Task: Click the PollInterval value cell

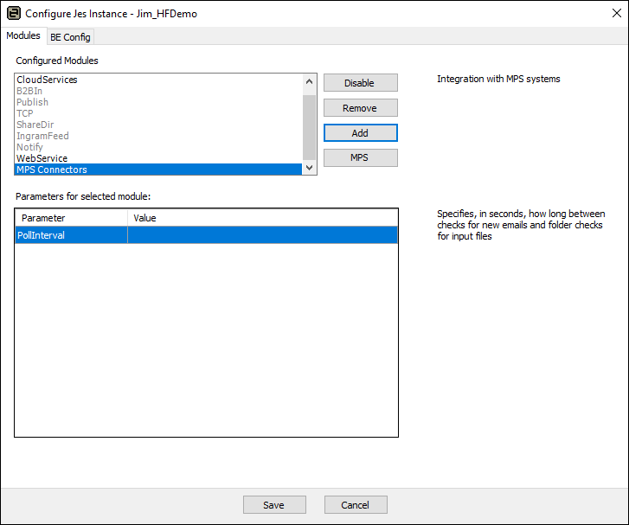Action: pos(263,235)
